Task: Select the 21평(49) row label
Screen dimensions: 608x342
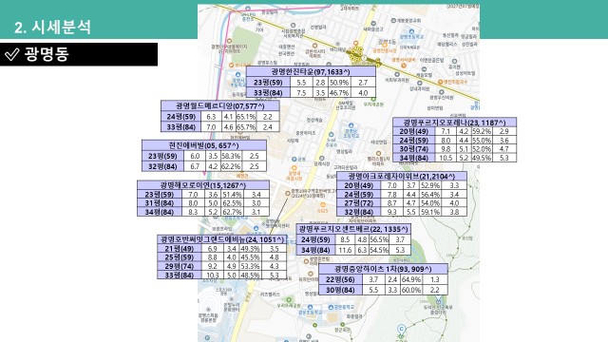Action: [180, 249]
